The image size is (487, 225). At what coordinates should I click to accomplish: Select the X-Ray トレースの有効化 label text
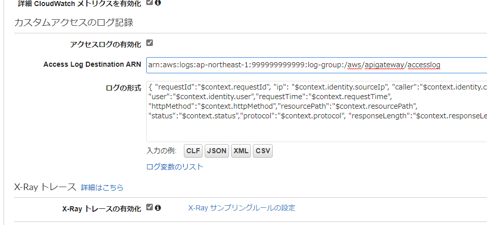tap(102, 209)
